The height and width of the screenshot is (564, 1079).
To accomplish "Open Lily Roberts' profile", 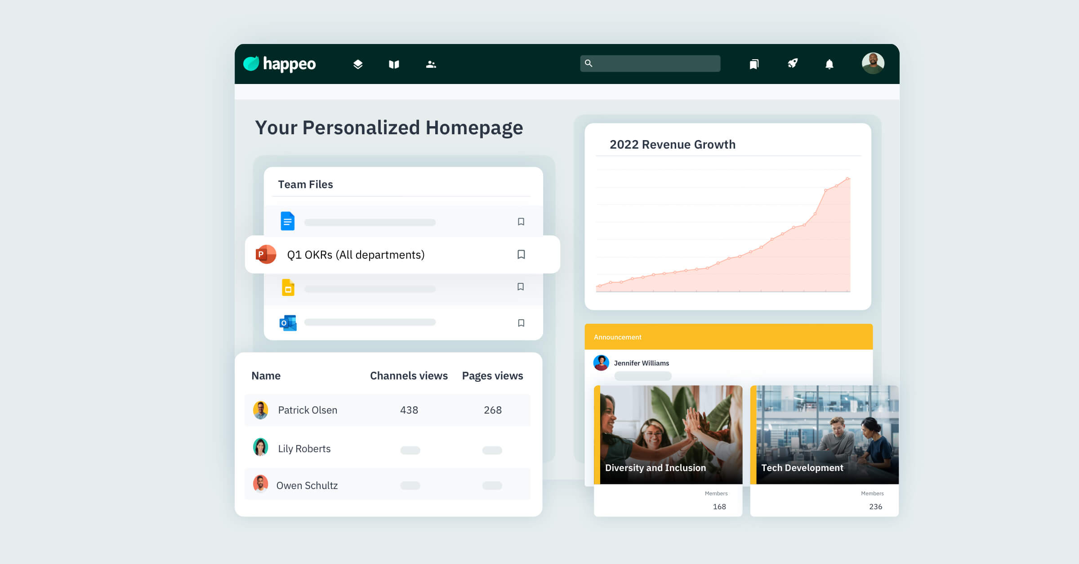I will [304, 449].
